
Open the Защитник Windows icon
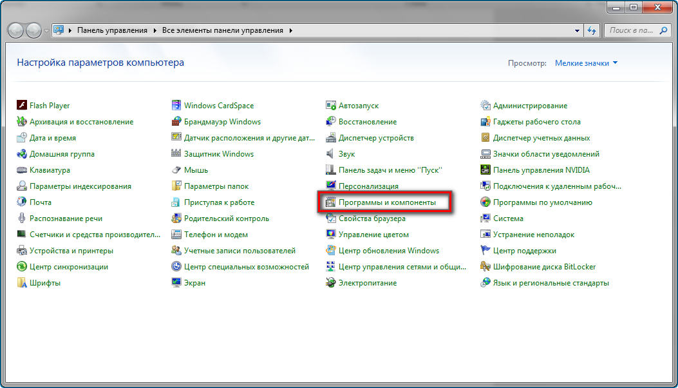click(x=176, y=154)
